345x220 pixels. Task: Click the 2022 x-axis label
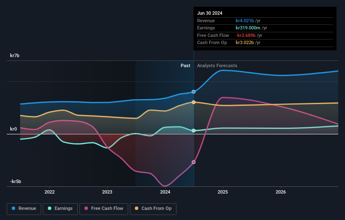point(50,192)
